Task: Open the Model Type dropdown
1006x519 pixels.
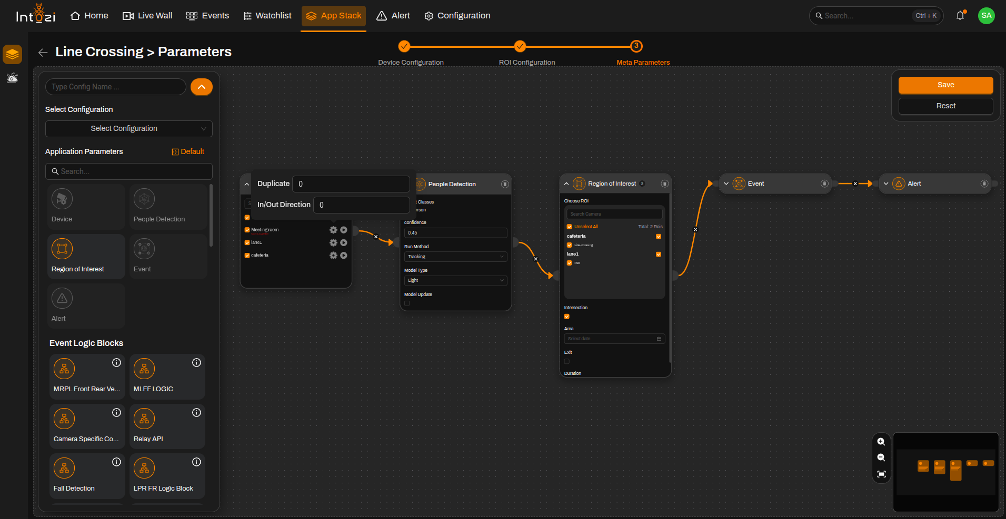Action: tap(455, 280)
